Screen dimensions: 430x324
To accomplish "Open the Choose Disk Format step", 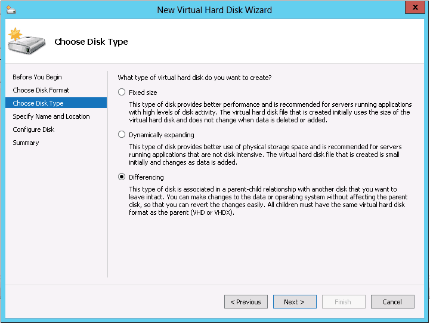I will (41, 90).
